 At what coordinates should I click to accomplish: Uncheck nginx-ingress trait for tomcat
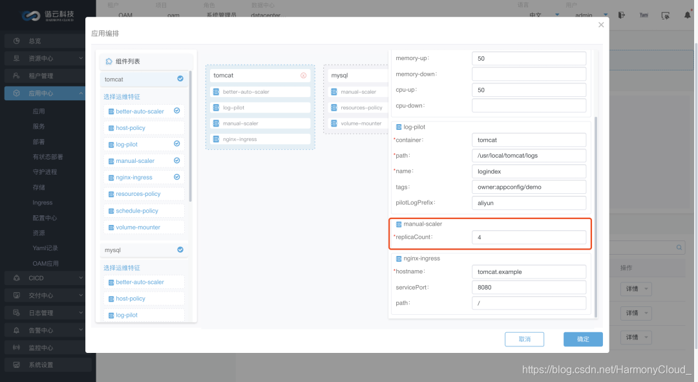[176, 177]
